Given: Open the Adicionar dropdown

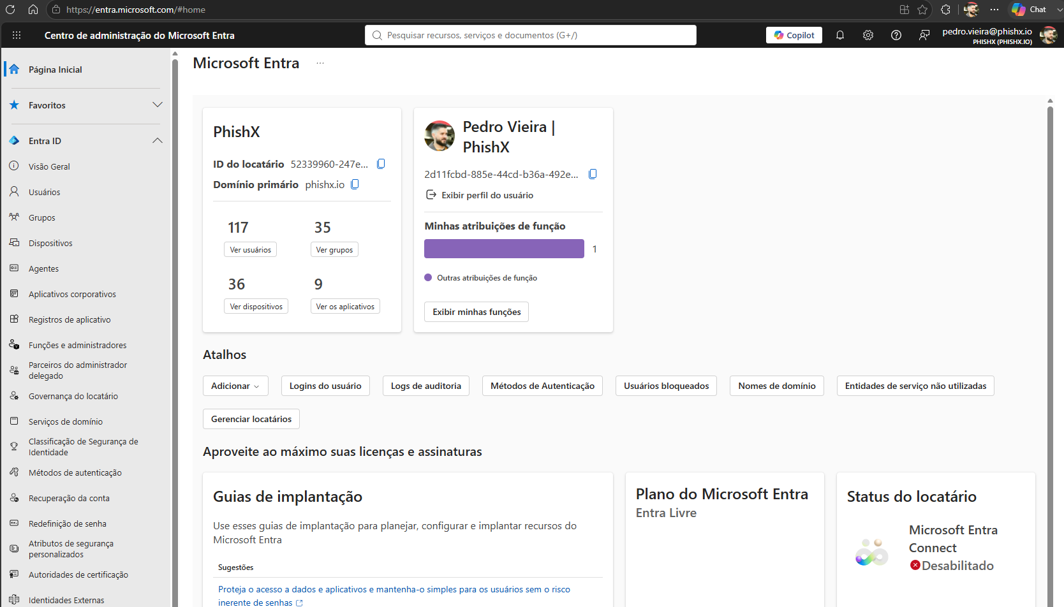Looking at the screenshot, I should [235, 386].
